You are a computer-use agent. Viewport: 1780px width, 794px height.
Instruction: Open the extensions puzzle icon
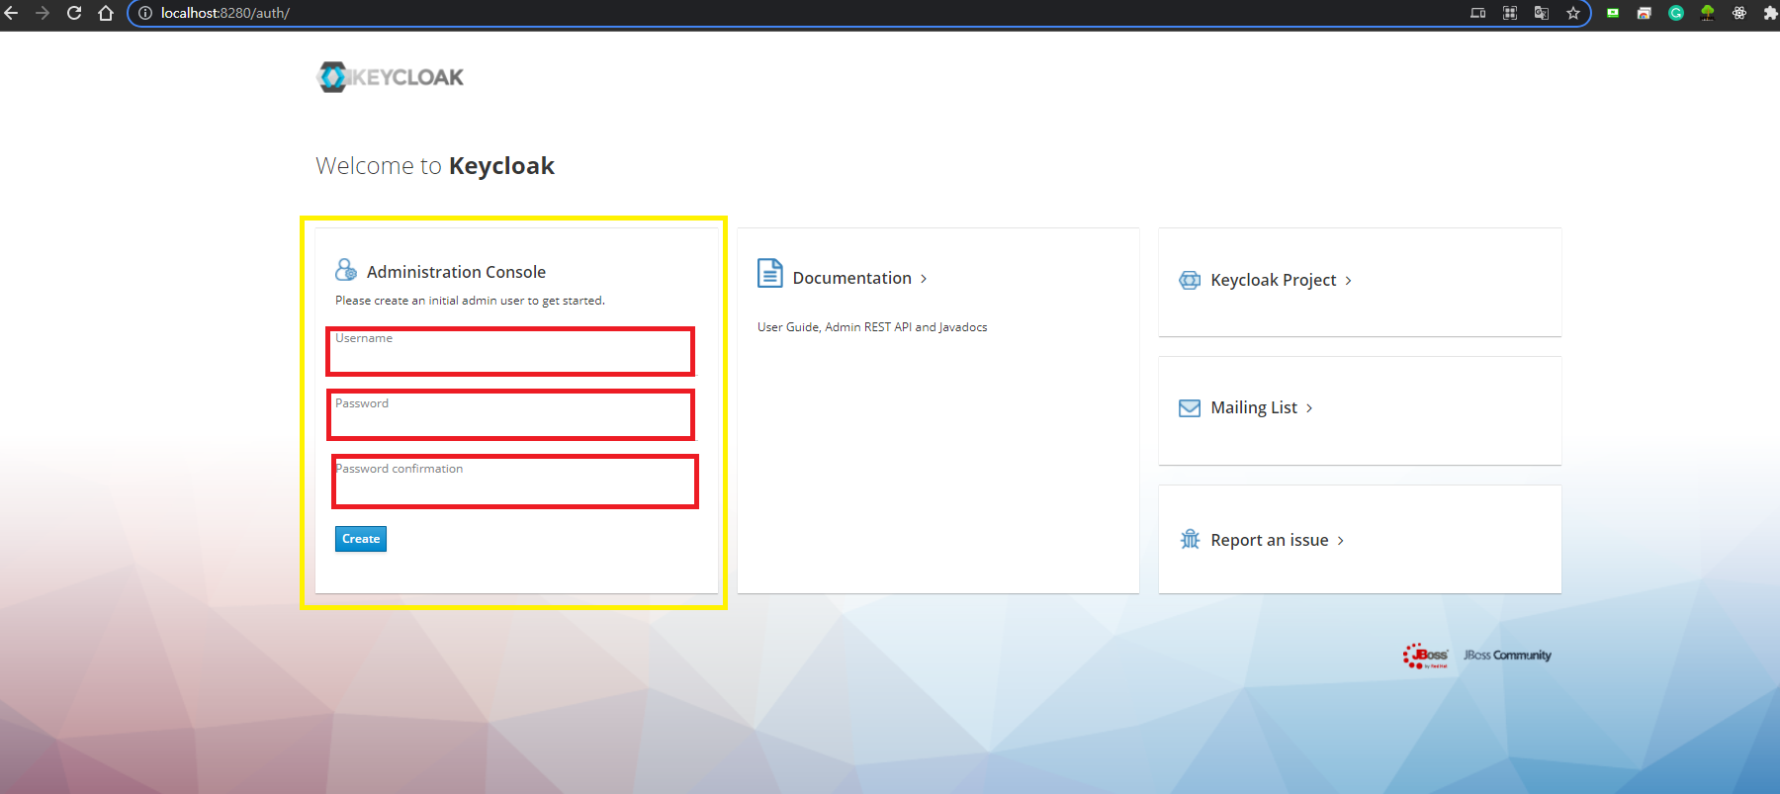(x=1770, y=13)
